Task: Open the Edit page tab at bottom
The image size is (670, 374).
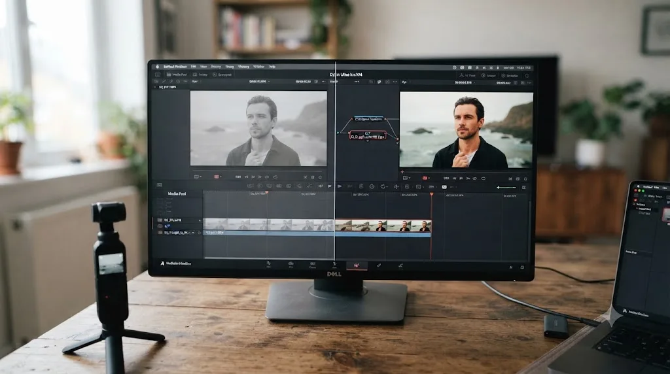Action: [x=313, y=265]
